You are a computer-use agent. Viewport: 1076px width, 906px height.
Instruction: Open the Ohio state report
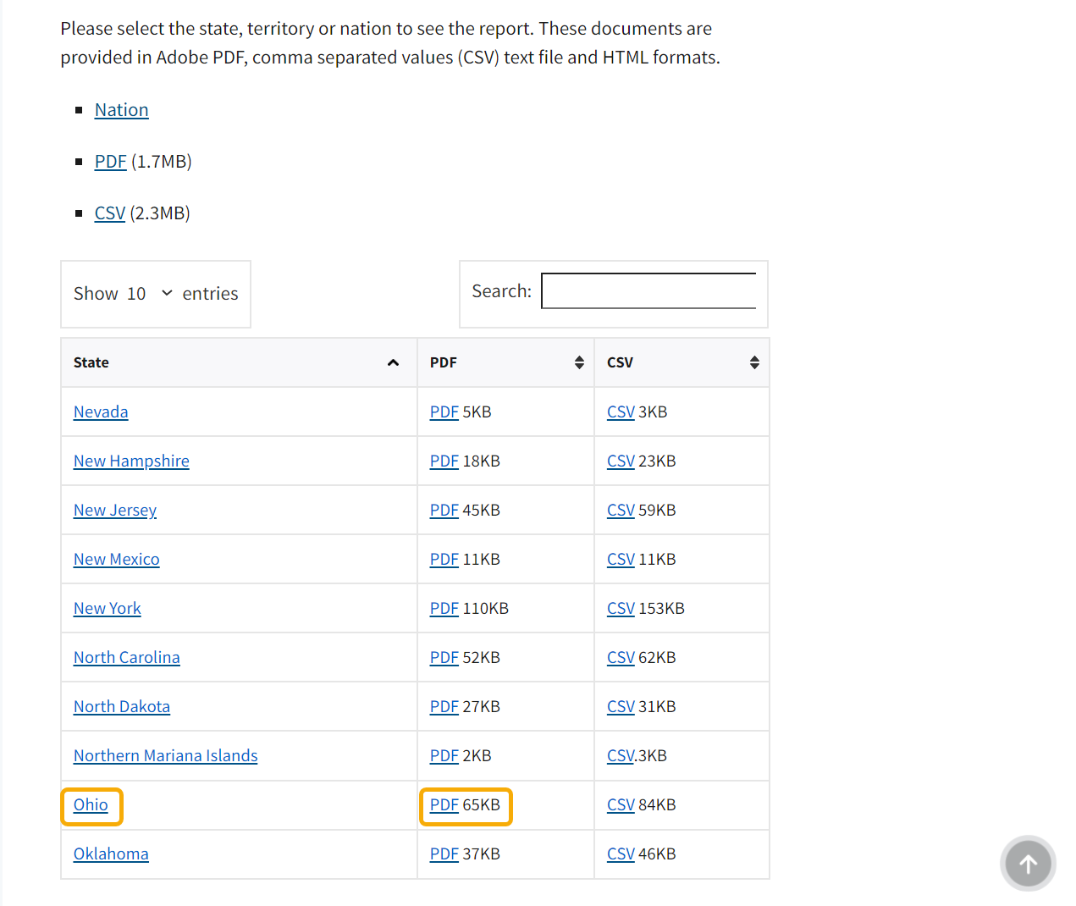coord(91,805)
